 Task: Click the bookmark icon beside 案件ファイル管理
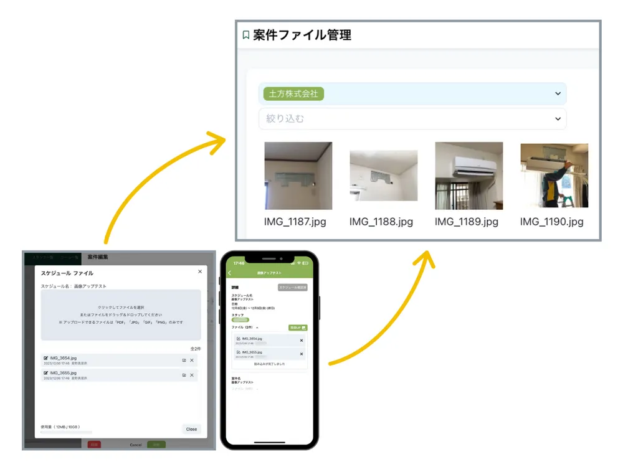(x=245, y=35)
